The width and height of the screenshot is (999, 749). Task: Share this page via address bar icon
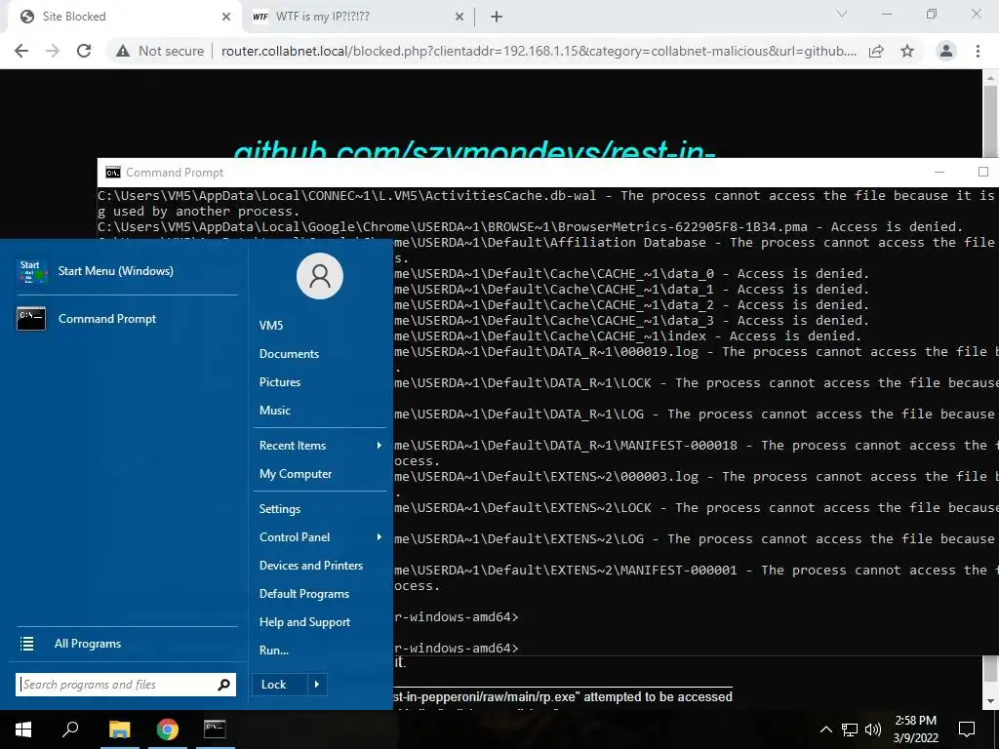point(876,51)
